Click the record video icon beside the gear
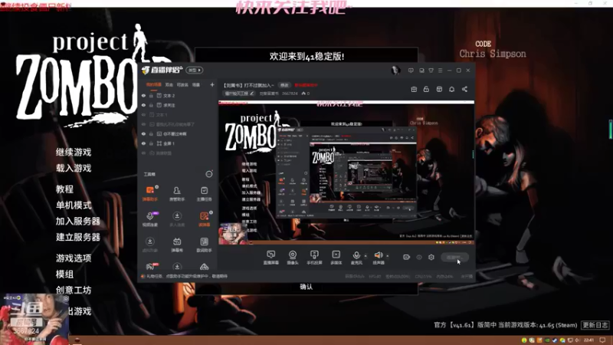The height and width of the screenshot is (345, 613). (407, 257)
